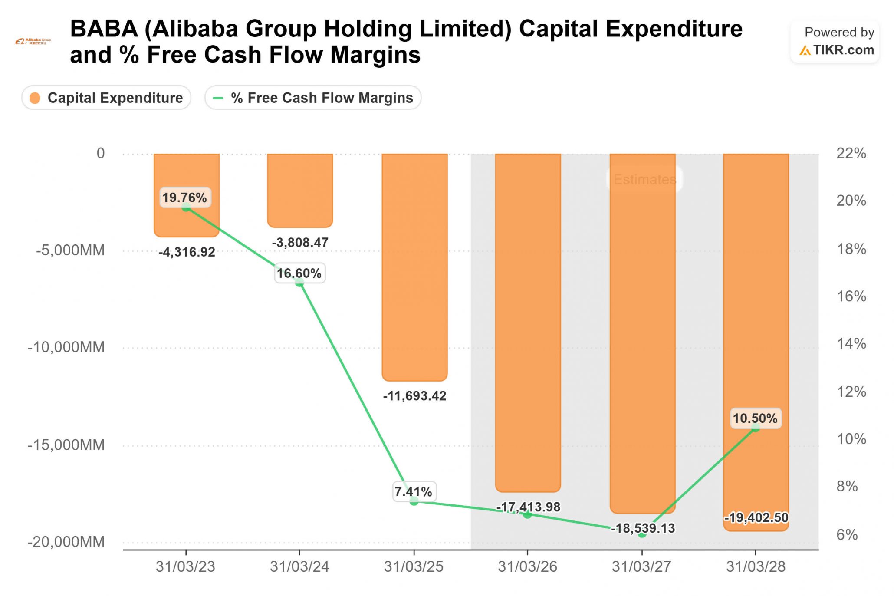The width and height of the screenshot is (894, 596).
Task: Click the Estimates region label
Action: (x=644, y=179)
